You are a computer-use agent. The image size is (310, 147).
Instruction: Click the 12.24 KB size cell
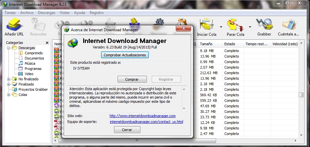pos(207,123)
